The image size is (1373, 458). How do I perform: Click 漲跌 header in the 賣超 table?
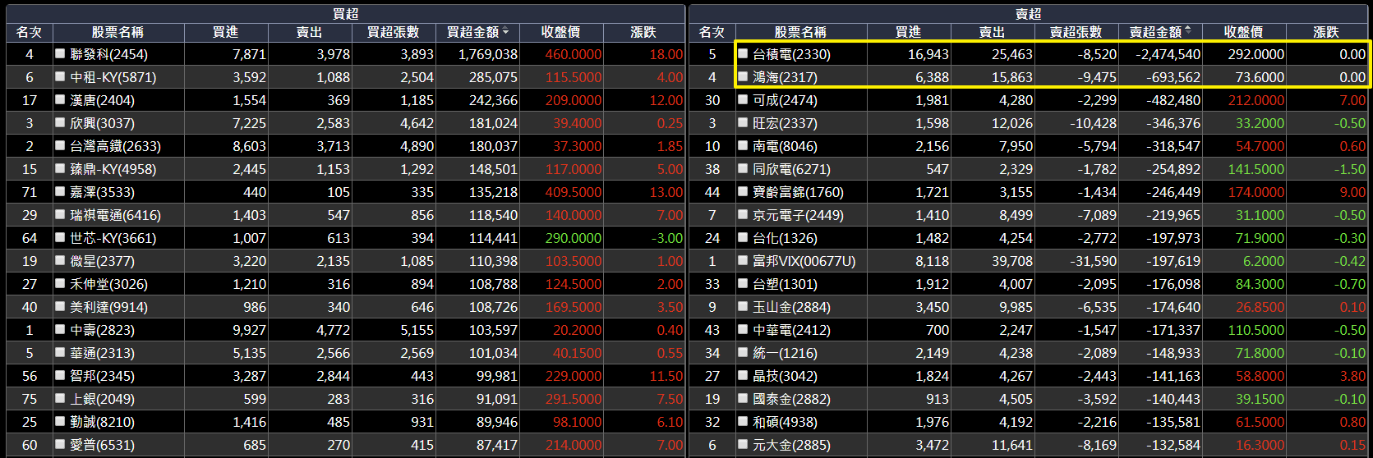pyautogui.click(x=1326, y=32)
